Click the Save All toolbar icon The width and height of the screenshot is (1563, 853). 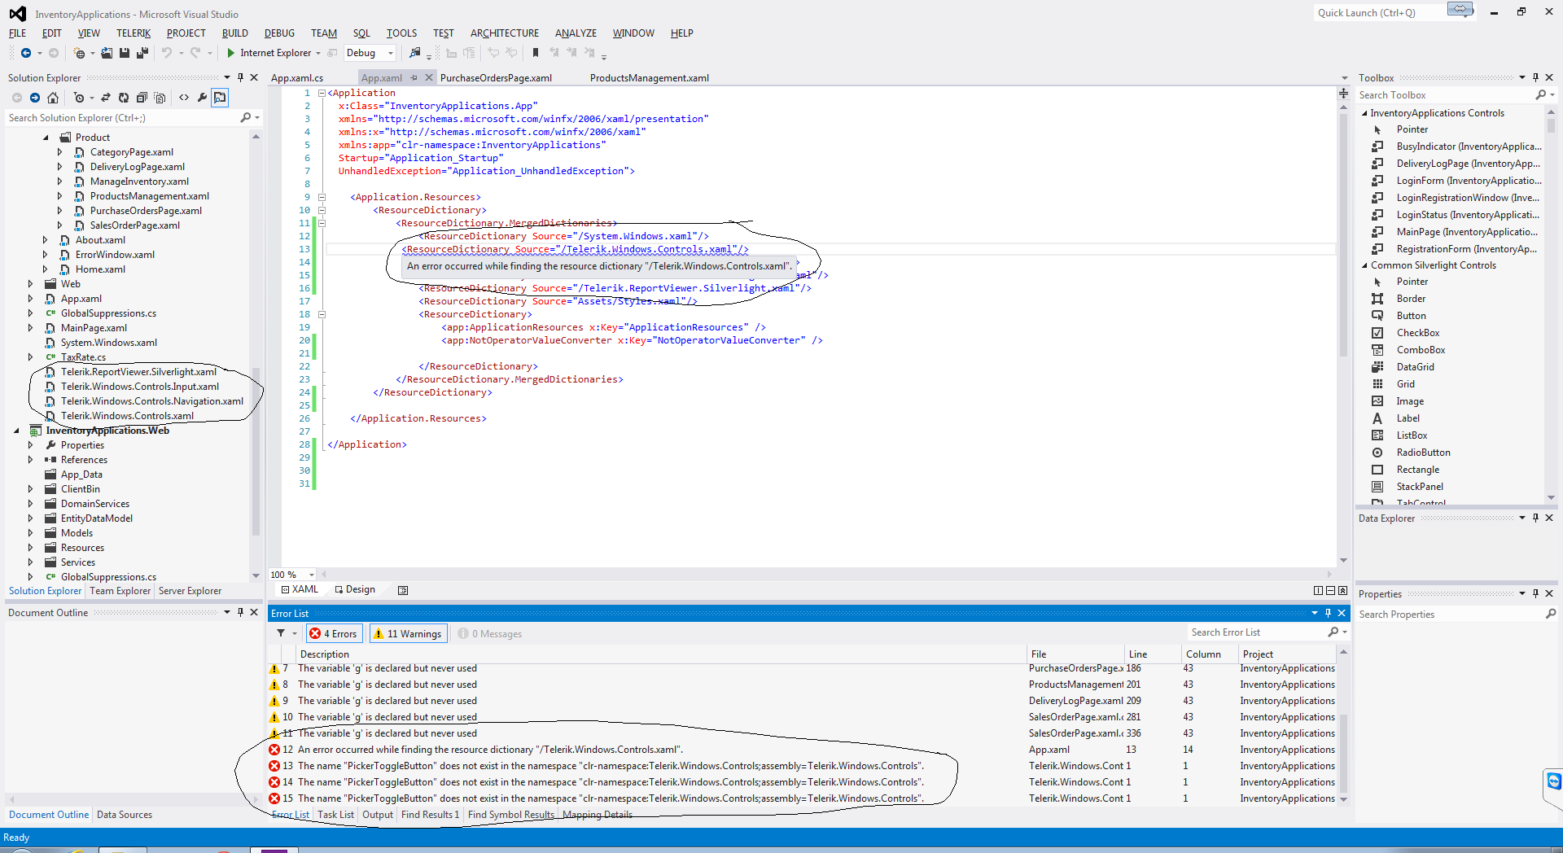click(142, 53)
